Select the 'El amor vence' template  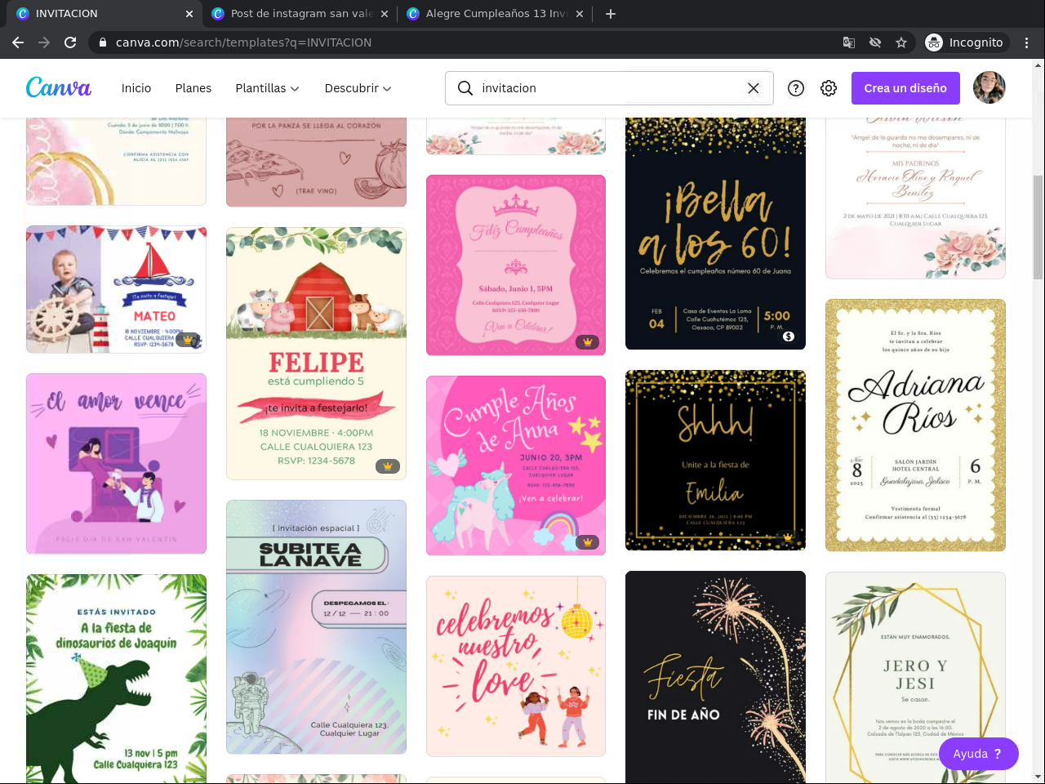[116, 464]
